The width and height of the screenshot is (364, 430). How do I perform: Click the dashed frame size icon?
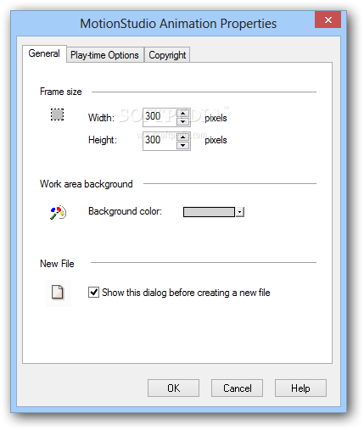pyautogui.click(x=57, y=114)
